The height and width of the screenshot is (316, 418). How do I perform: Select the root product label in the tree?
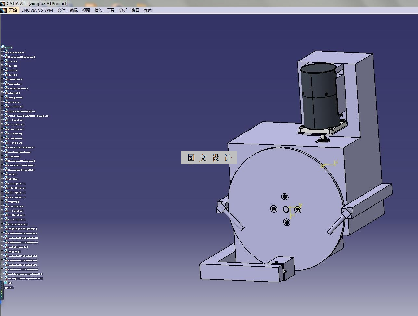[8, 48]
